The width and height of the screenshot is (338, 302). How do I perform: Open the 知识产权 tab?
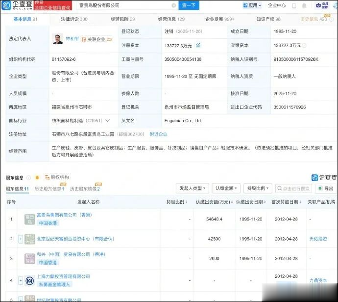(268, 19)
